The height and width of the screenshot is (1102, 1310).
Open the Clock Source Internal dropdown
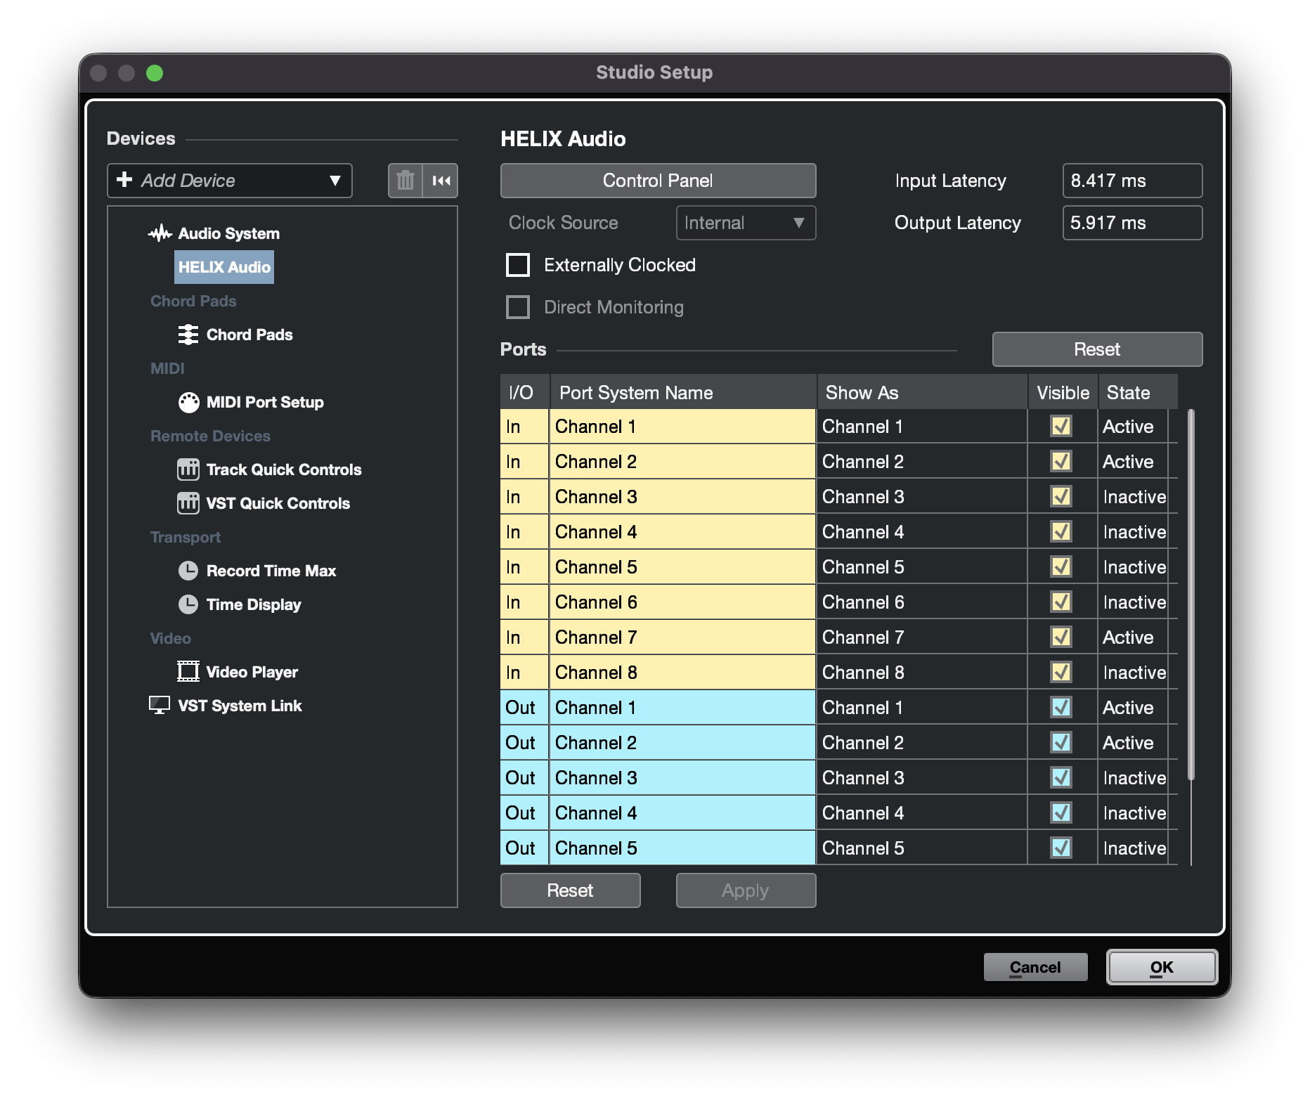pos(745,223)
